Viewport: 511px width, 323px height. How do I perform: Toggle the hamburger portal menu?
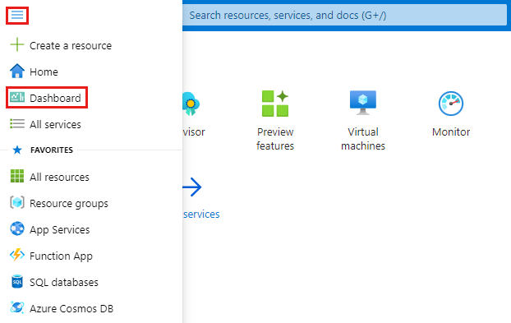point(17,16)
